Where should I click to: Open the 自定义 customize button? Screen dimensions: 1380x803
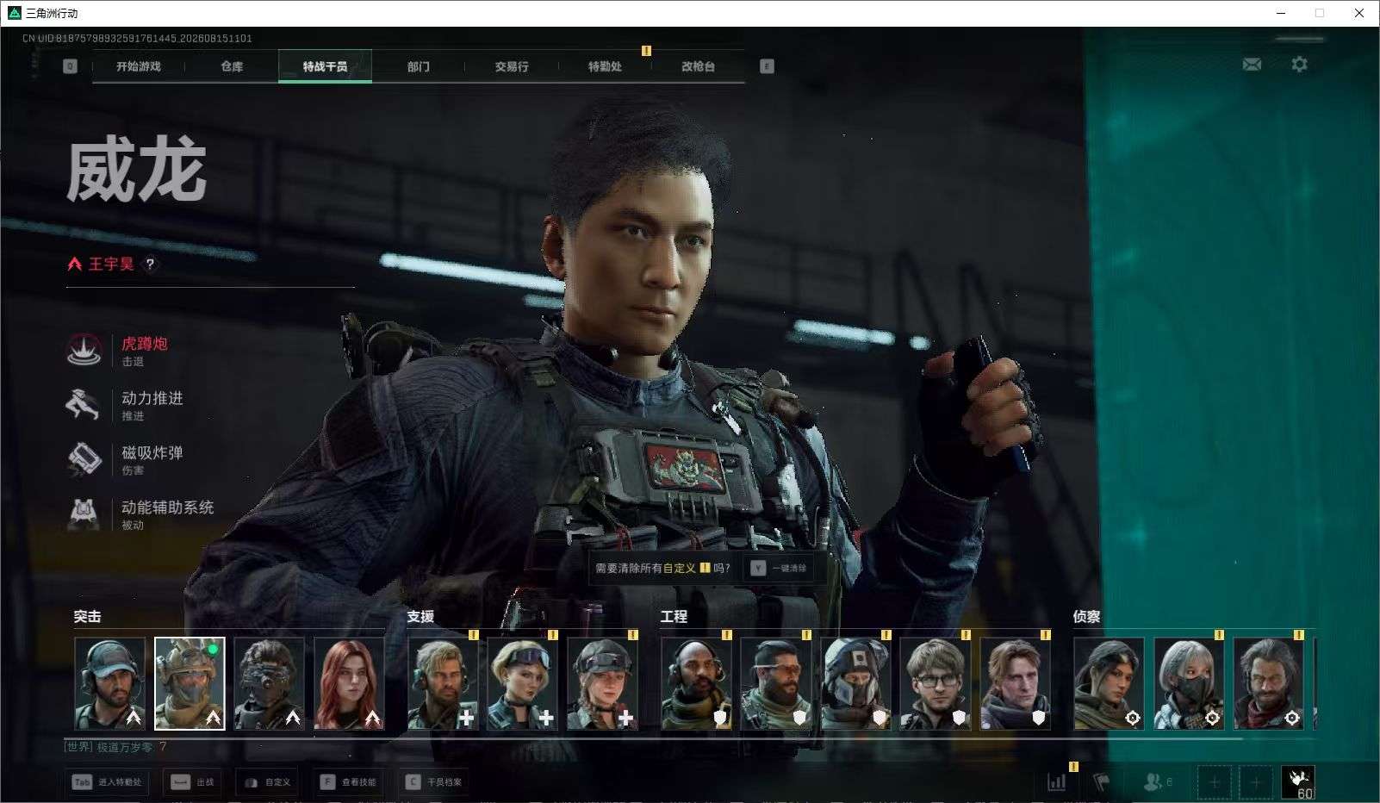[x=268, y=782]
